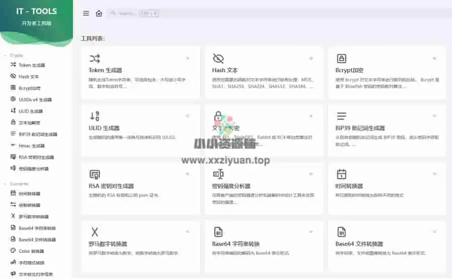Screen dimensions: 452x279
Task: Click the calendar icon on the 时间转换器 card
Action: pyautogui.click(x=342, y=174)
